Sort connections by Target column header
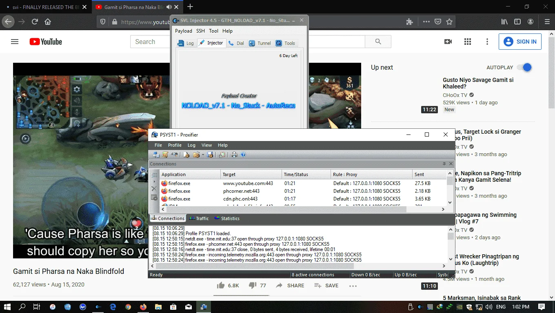The height and width of the screenshot is (313, 555). [251, 174]
